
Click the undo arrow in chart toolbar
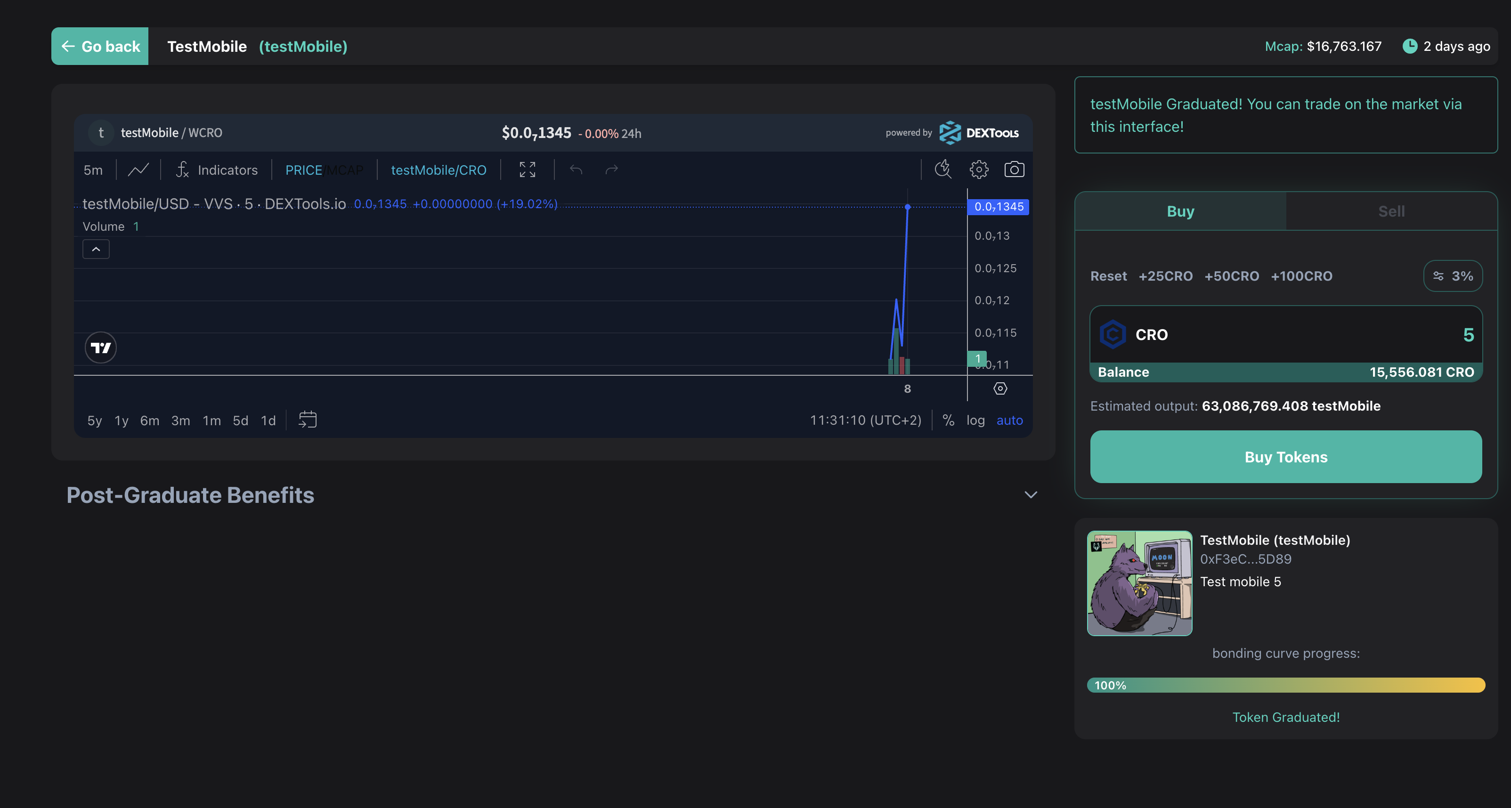[x=576, y=170]
